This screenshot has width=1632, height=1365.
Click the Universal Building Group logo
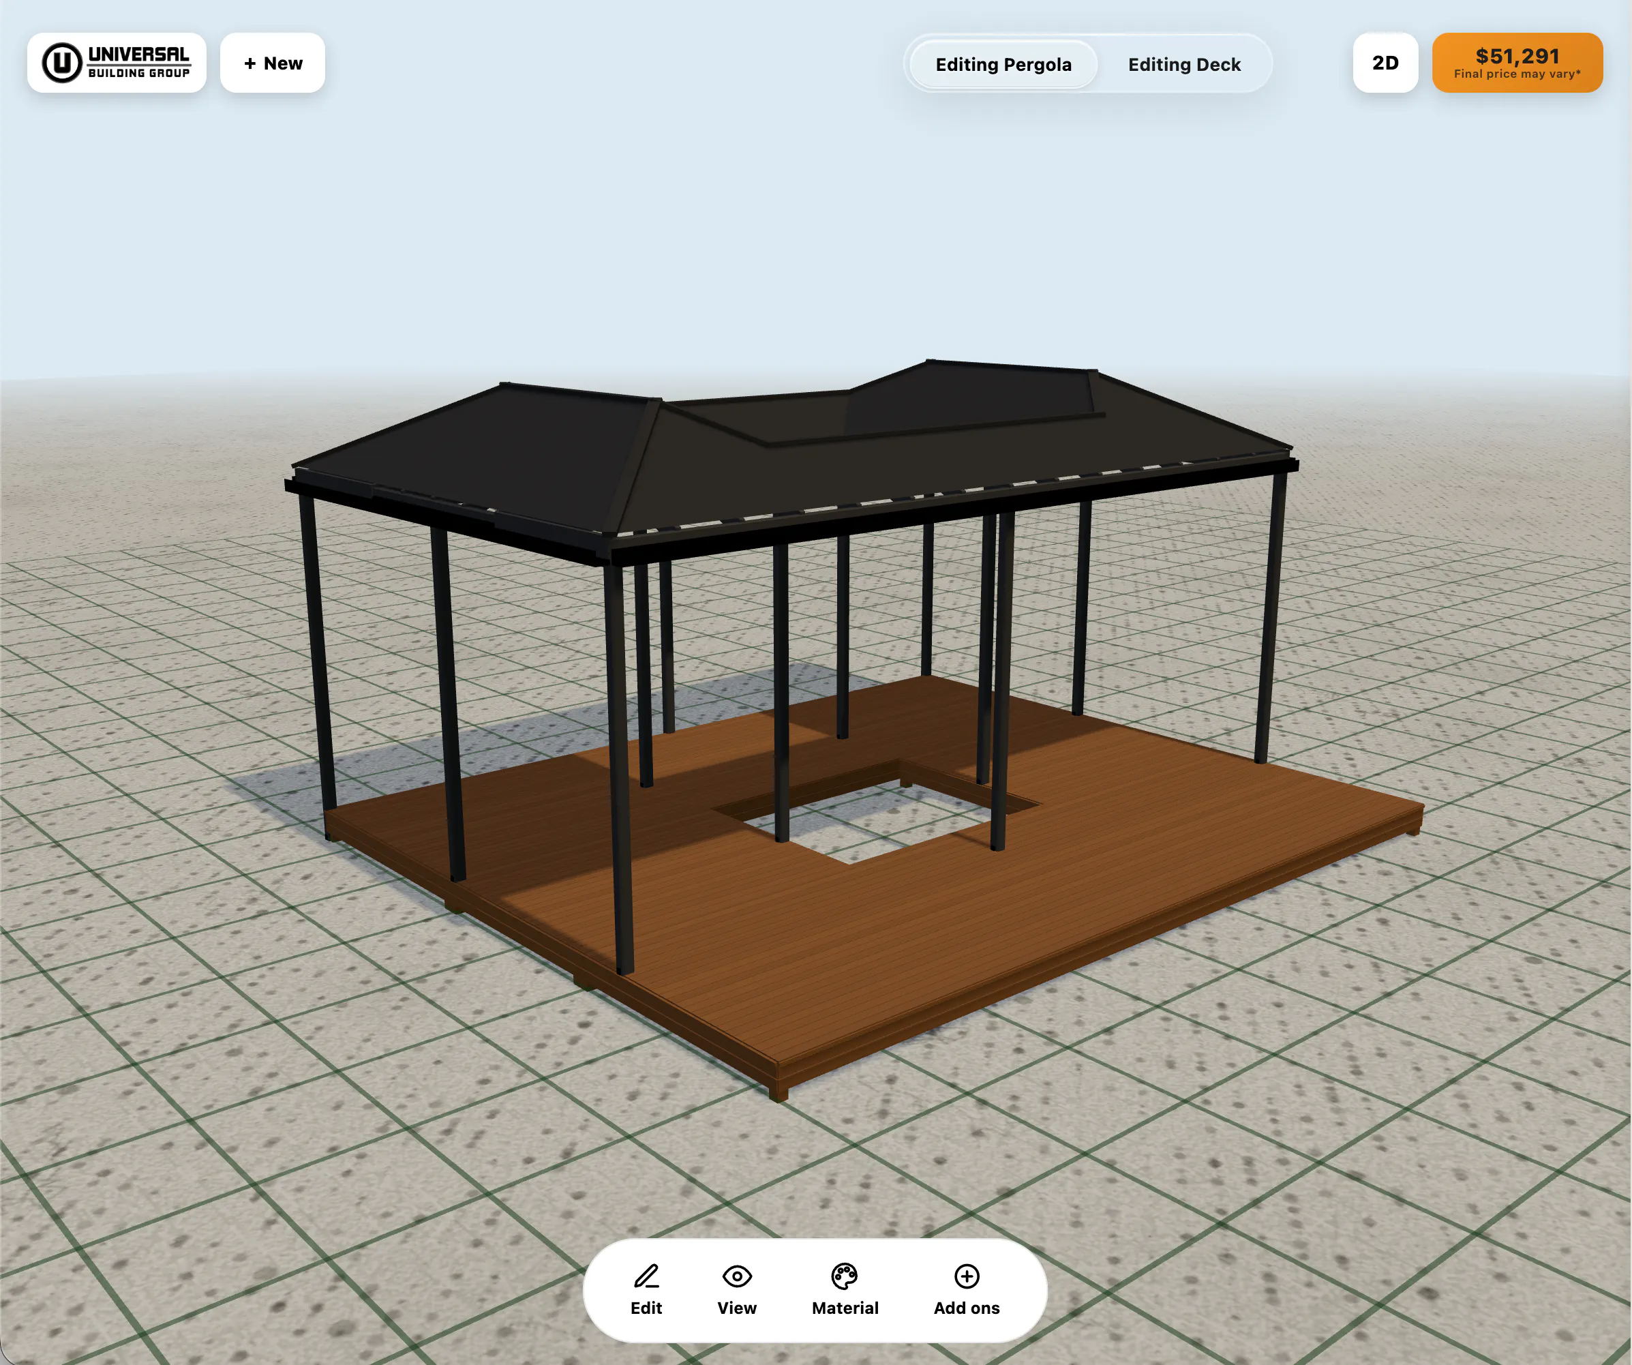click(x=117, y=63)
